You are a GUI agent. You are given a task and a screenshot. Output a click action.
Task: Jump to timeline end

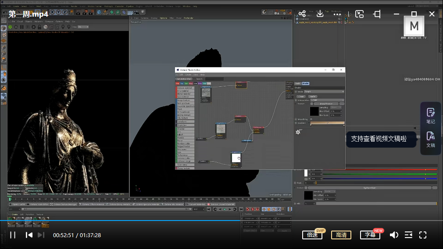click(241, 209)
